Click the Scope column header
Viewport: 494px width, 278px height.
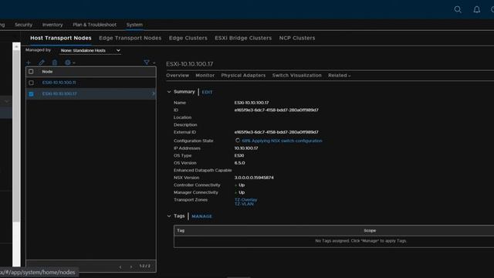370,230
